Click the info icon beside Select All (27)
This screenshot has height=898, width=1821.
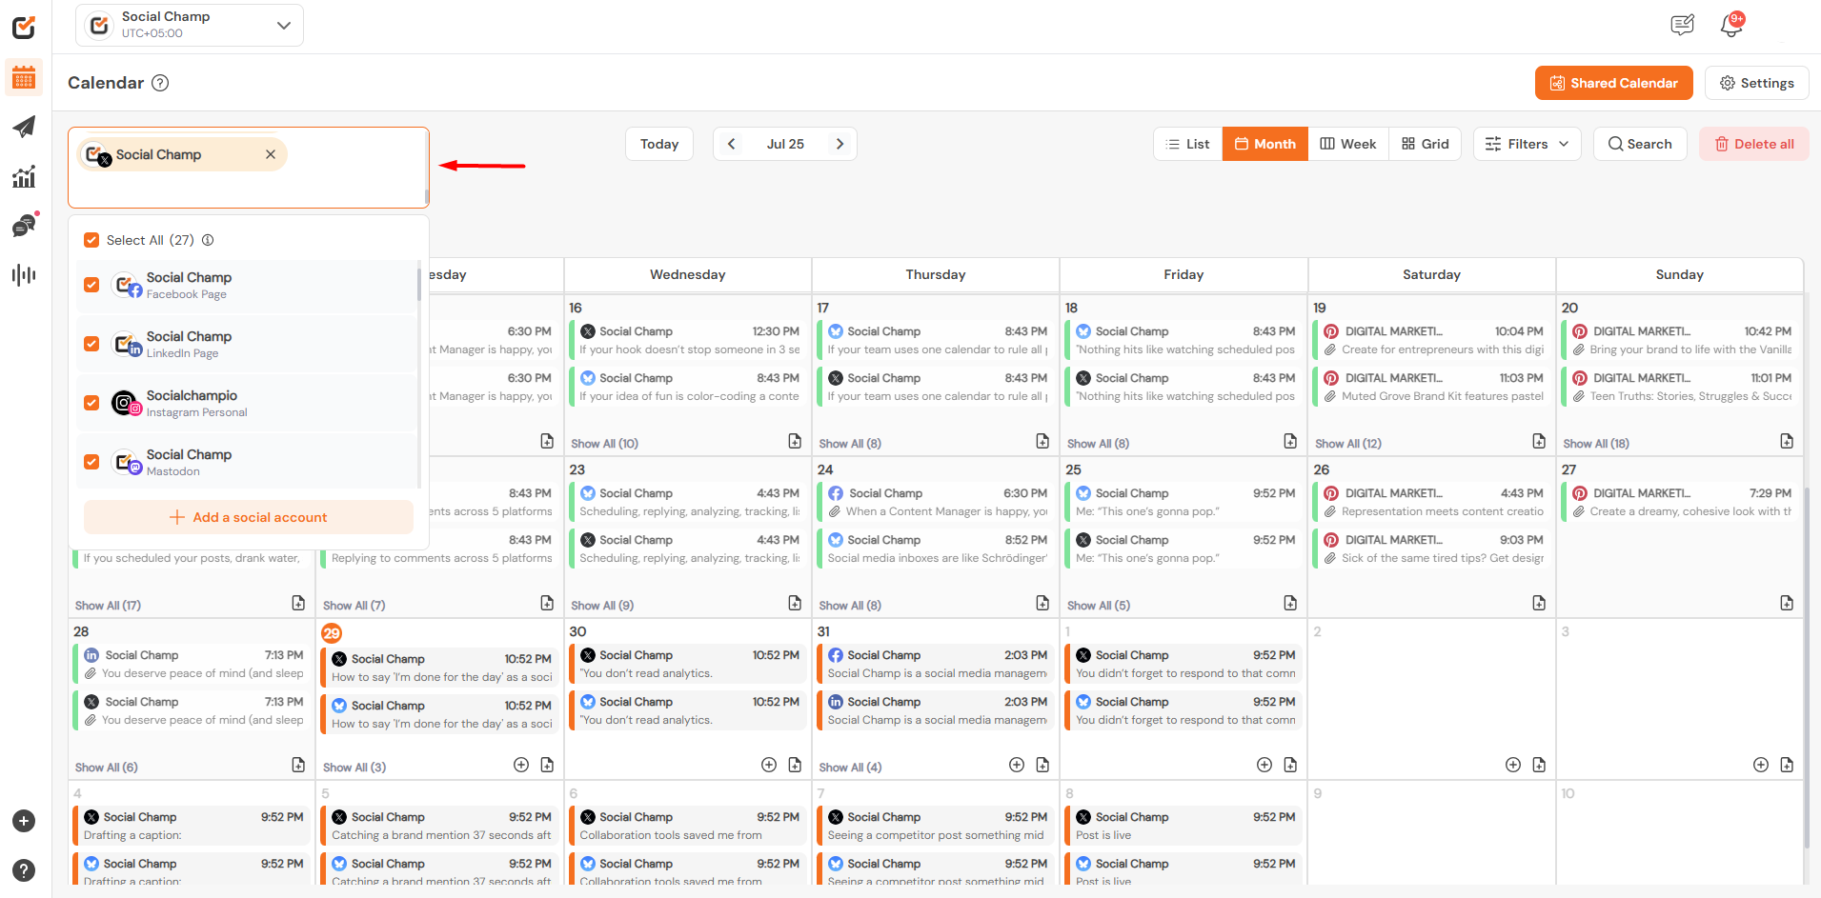pyautogui.click(x=208, y=240)
